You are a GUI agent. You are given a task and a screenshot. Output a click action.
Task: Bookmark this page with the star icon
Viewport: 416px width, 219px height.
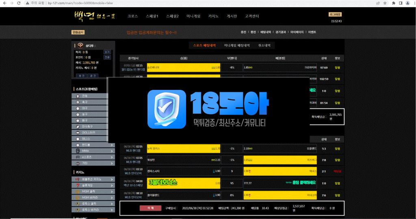pyautogui.click(x=385, y=3)
